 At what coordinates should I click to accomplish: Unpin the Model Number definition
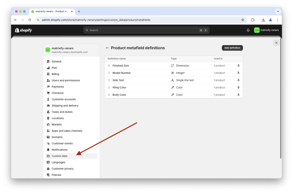click(x=238, y=73)
